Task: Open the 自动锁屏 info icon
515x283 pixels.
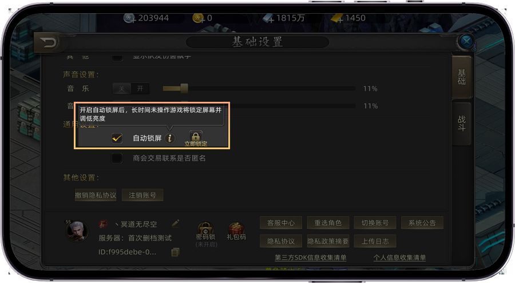Action: coord(170,138)
